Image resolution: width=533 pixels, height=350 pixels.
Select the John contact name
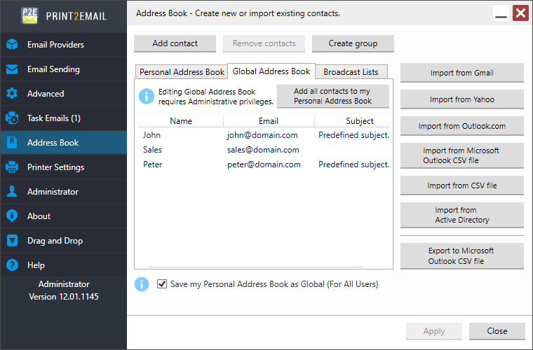pyautogui.click(x=151, y=135)
